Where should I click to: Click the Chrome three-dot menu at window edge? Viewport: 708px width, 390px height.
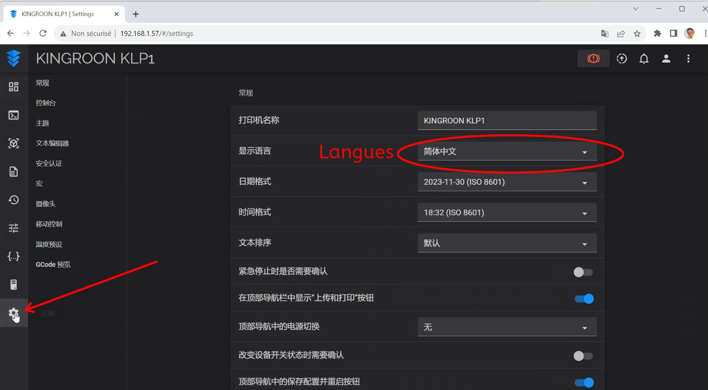(705, 33)
